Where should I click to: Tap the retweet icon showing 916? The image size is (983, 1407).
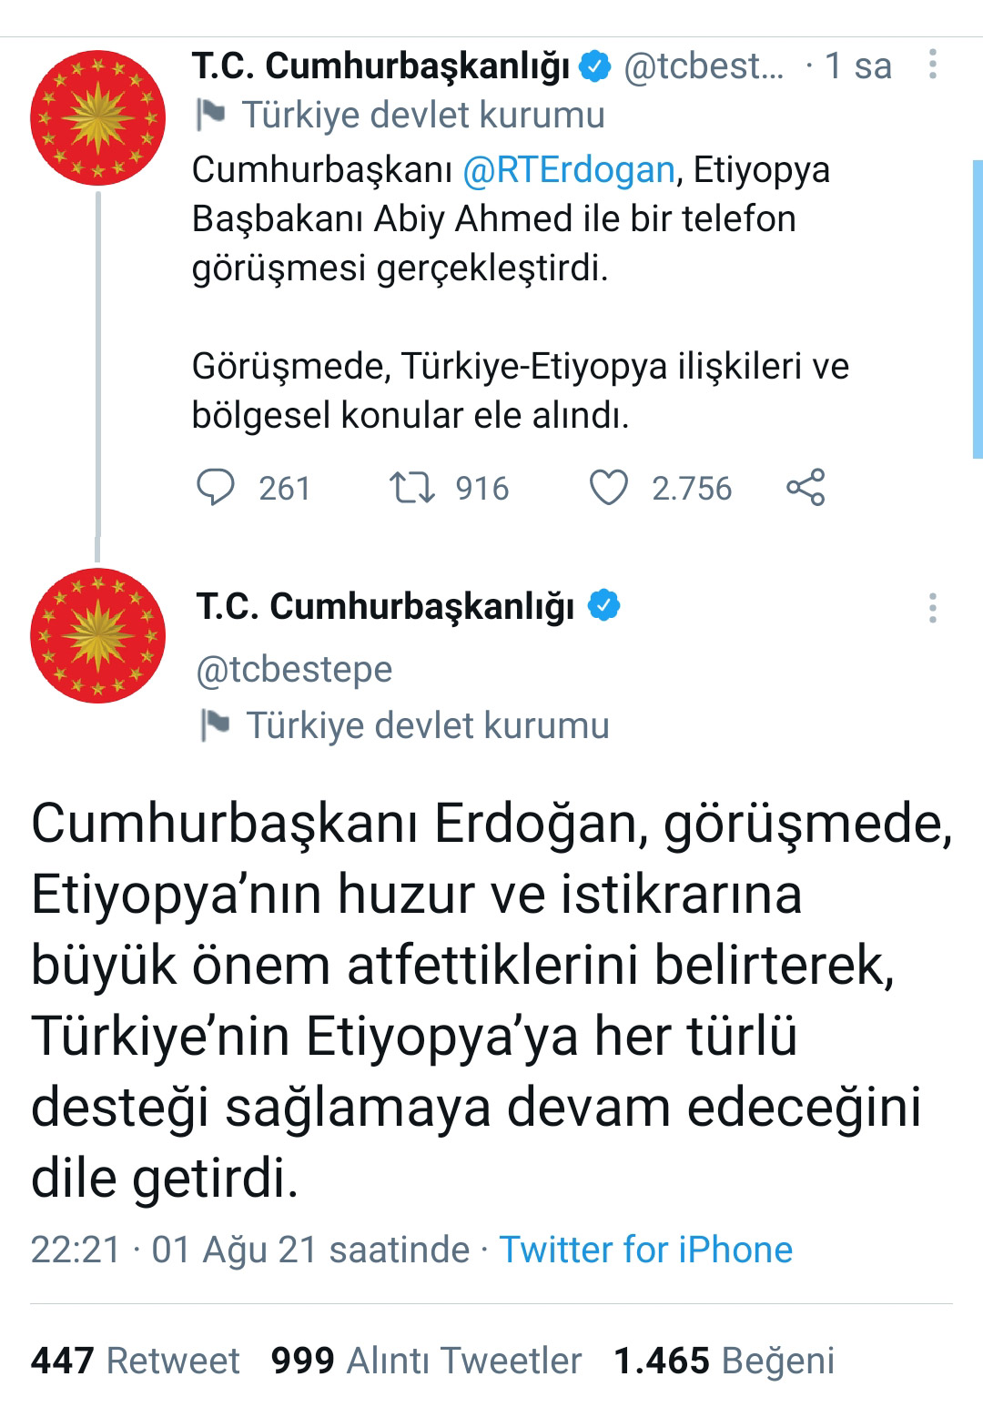click(x=411, y=488)
